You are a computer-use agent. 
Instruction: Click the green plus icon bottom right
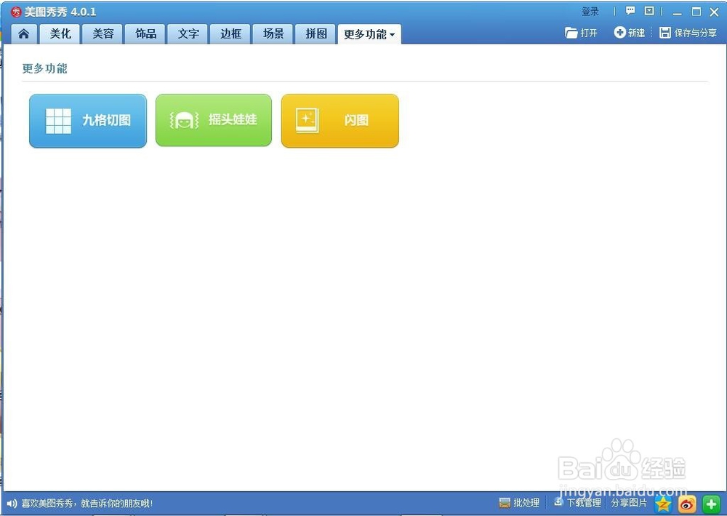tap(711, 504)
